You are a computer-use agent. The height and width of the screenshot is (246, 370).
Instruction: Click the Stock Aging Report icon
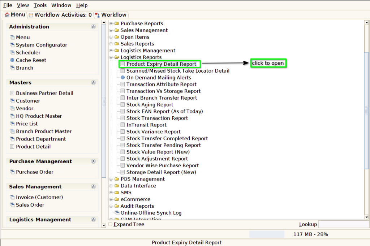123,104
